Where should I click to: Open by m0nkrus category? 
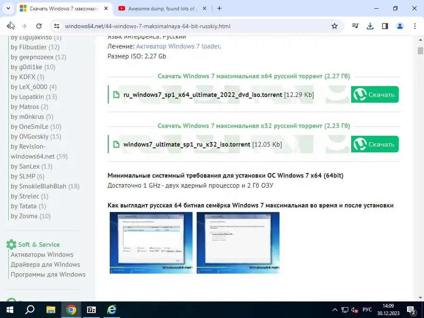pos(27,117)
